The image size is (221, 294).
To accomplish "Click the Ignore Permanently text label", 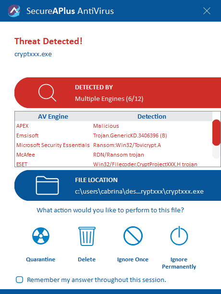I will pyautogui.click(x=179, y=263).
